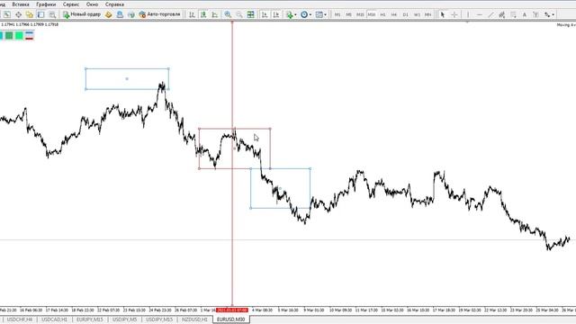Select the W1 timeframe
The height and width of the screenshot is (324, 576).
pos(417,14)
